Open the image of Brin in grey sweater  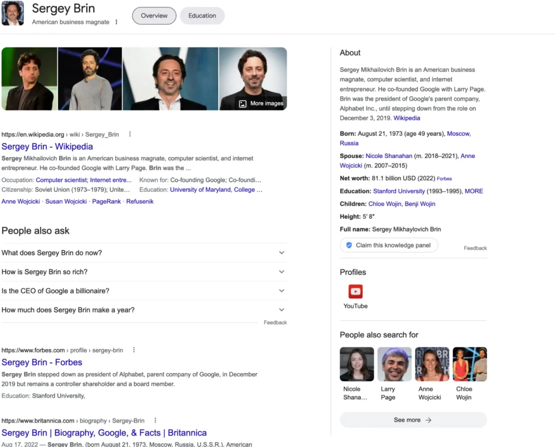[90, 79]
